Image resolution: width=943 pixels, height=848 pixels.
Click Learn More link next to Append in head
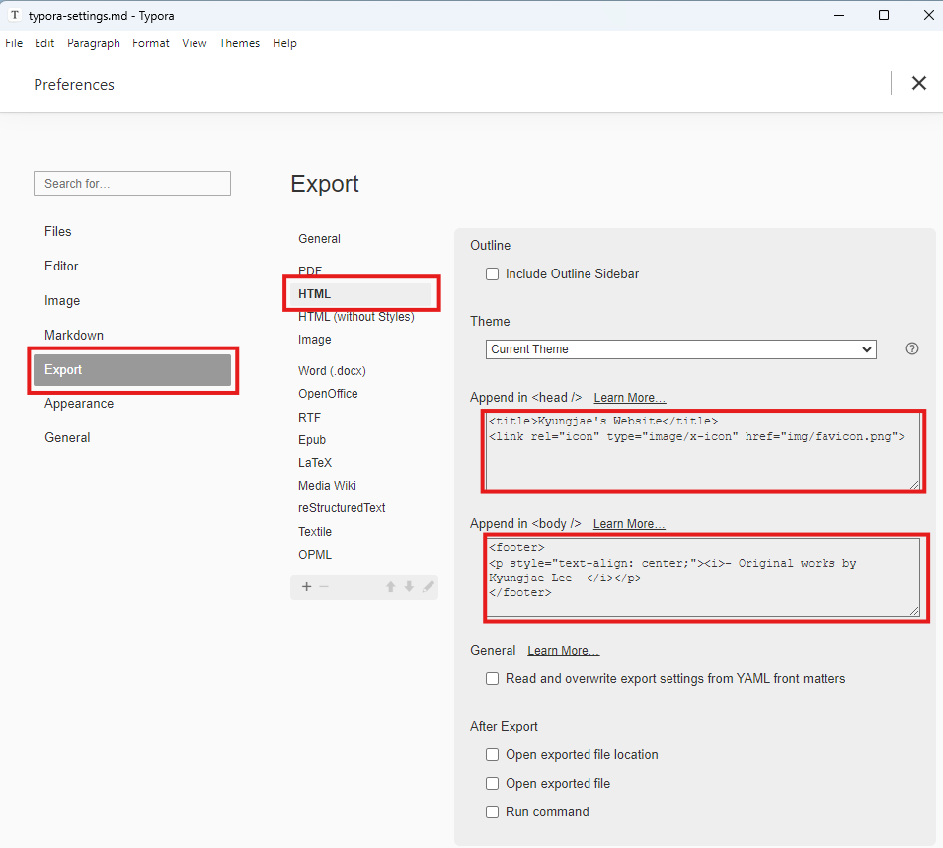tap(630, 398)
